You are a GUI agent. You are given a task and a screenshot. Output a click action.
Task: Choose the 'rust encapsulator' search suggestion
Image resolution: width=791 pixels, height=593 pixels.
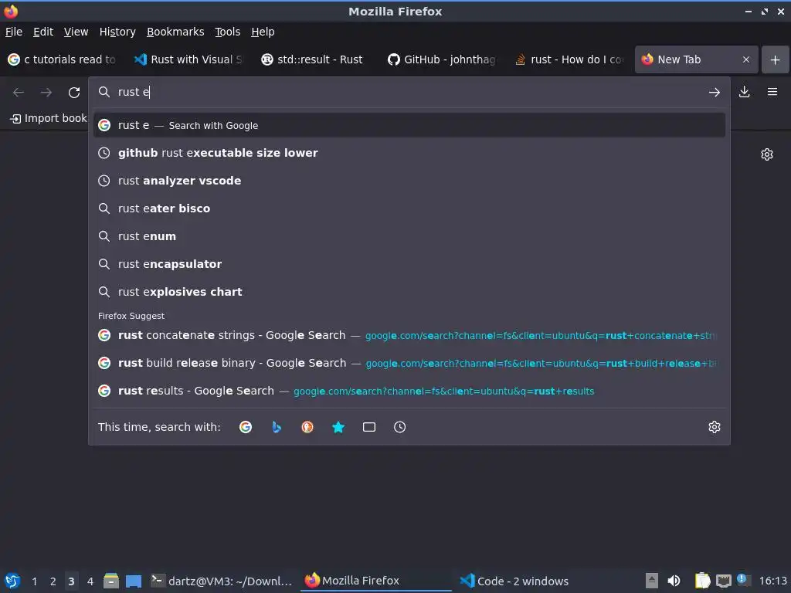click(409, 264)
